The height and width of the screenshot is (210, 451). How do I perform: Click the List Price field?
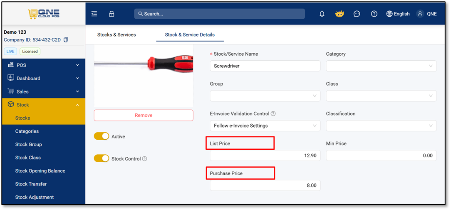[265, 156]
